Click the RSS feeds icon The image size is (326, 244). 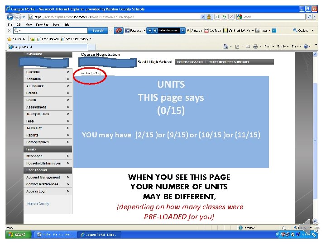click(x=237, y=47)
